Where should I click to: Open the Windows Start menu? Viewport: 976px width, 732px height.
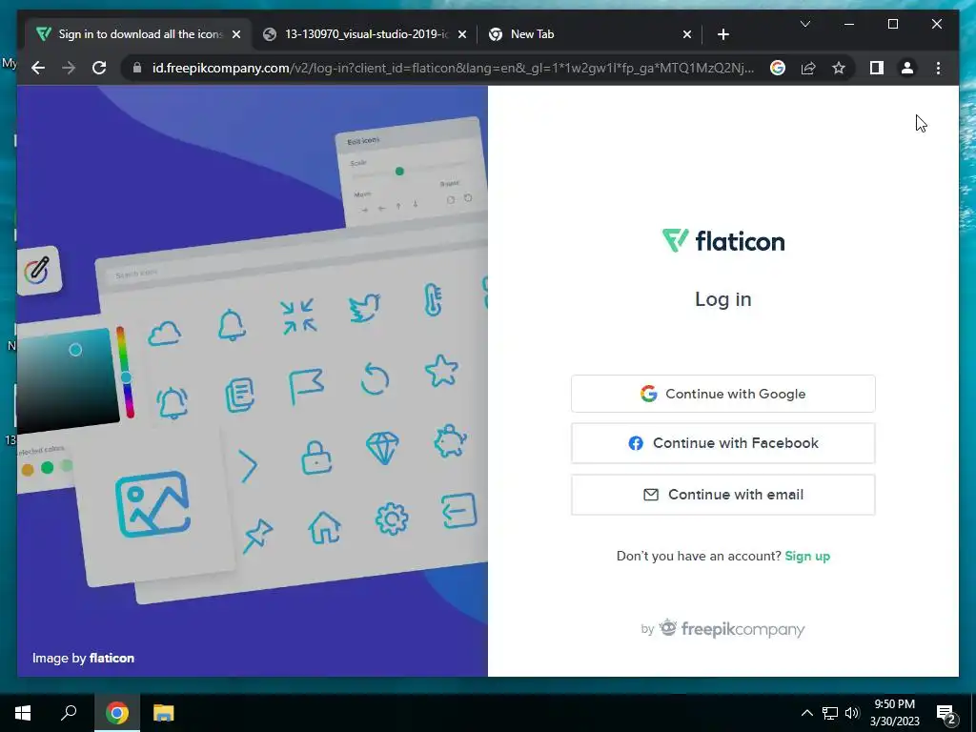tap(23, 713)
